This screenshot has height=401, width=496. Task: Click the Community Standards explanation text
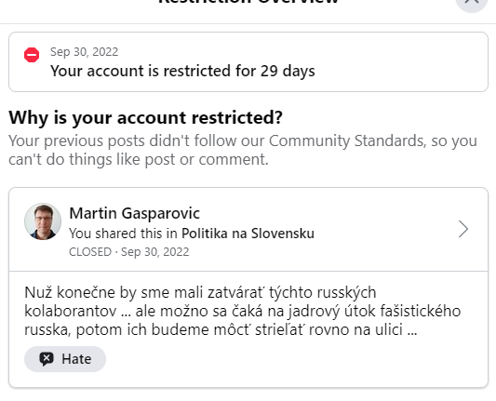tap(243, 150)
